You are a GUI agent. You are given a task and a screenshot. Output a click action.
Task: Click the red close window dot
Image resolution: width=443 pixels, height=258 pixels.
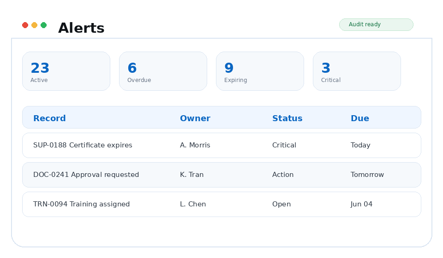(25, 25)
